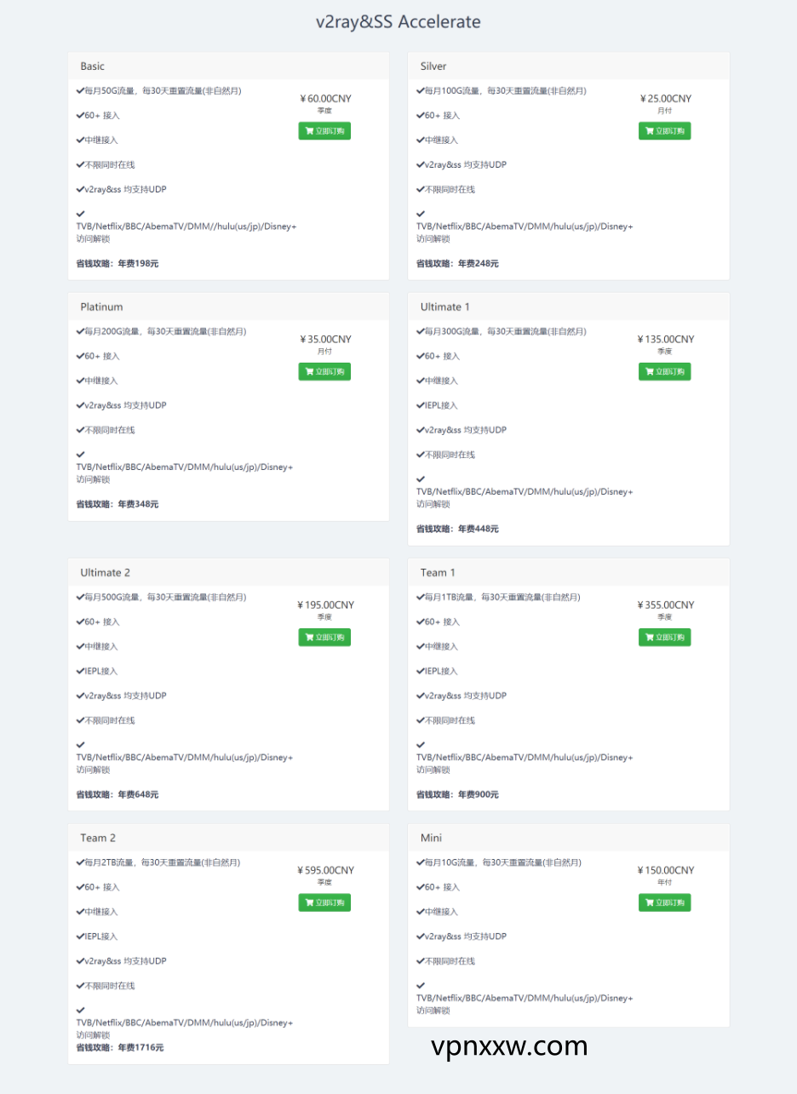
Task: Click checkmark icon beside IEPL接入 in Ultimate 1
Action: pyautogui.click(x=421, y=405)
